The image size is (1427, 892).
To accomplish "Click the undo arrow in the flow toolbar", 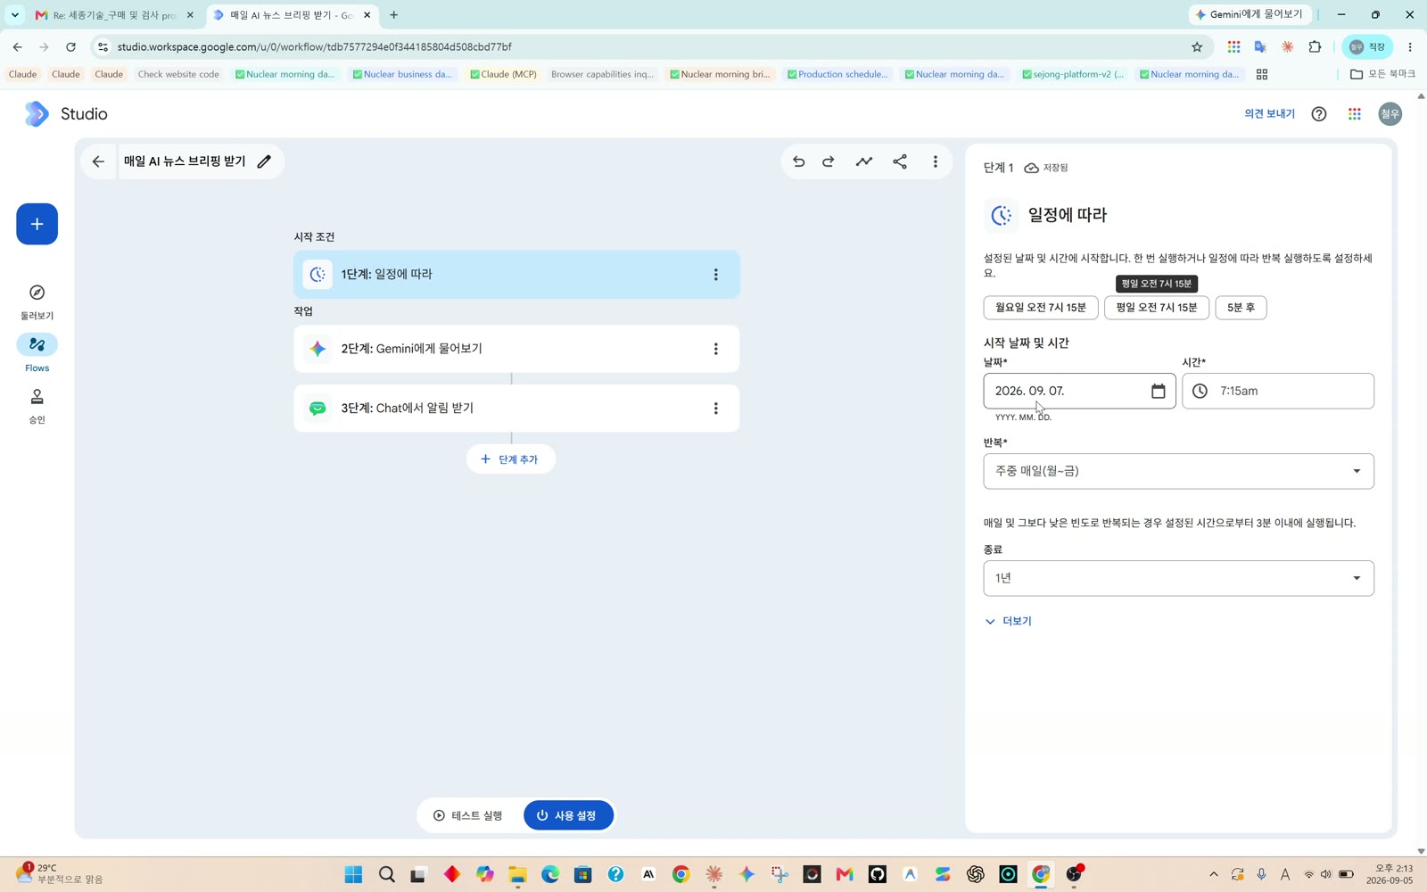I will click(798, 161).
